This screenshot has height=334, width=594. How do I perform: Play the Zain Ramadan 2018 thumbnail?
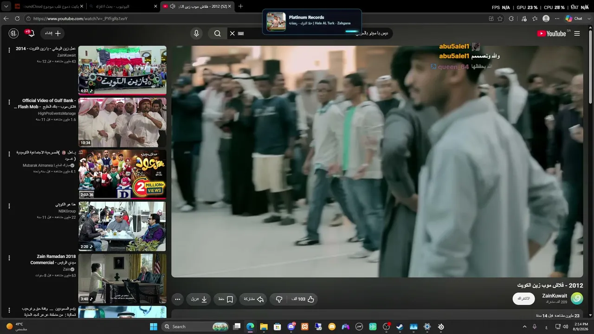123,278
